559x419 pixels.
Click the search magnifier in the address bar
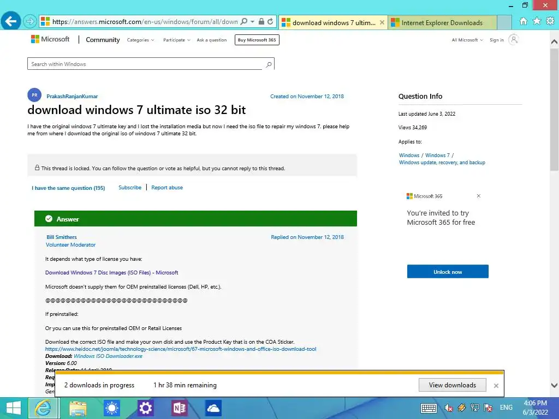[x=244, y=21]
